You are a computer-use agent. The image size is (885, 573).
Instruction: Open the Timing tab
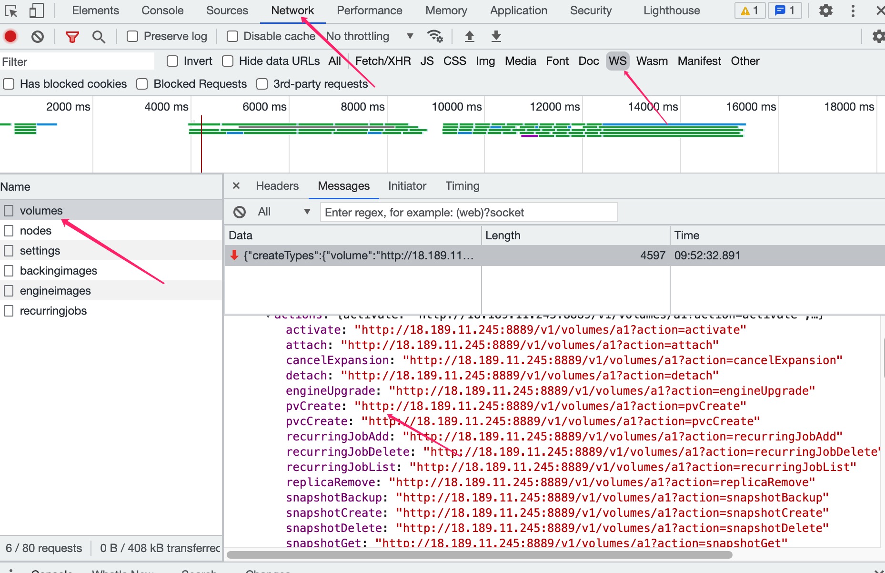(462, 186)
